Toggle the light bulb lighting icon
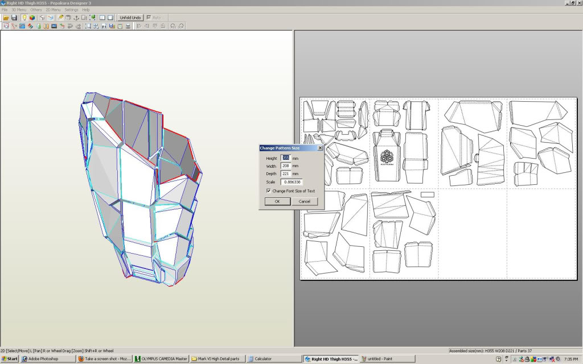Viewport: 583px width, 364px height. [x=24, y=18]
